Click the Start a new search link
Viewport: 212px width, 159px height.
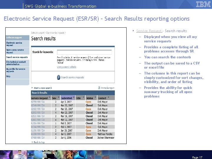(x=43, y=88)
